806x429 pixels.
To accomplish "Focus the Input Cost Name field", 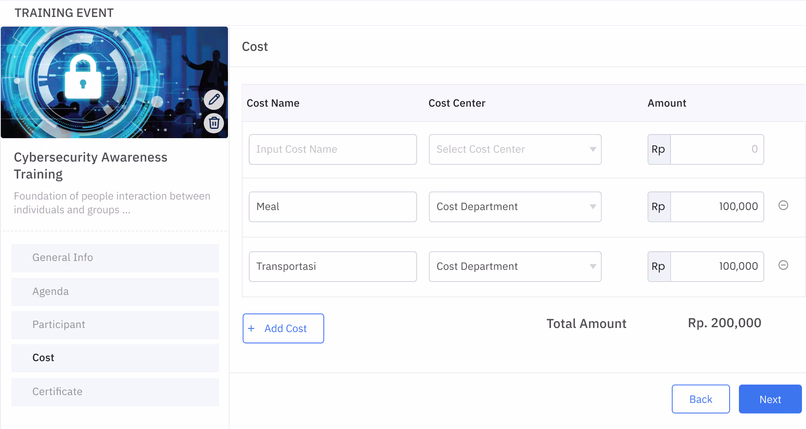I will [333, 149].
